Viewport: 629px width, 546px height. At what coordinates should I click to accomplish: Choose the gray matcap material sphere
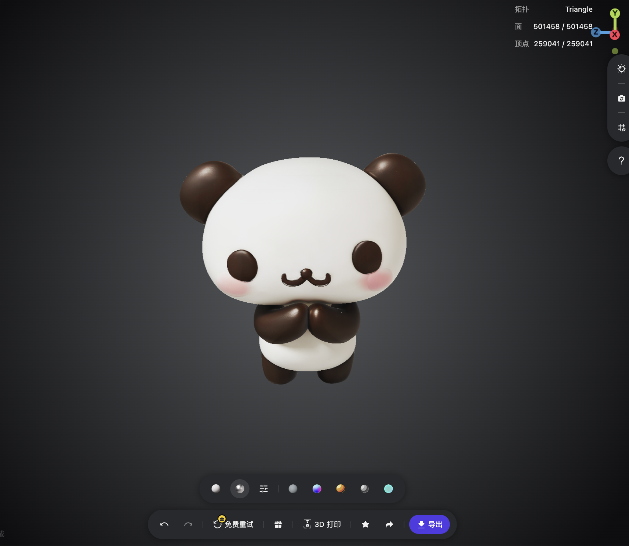pyautogui.click(x=293, y=489)
